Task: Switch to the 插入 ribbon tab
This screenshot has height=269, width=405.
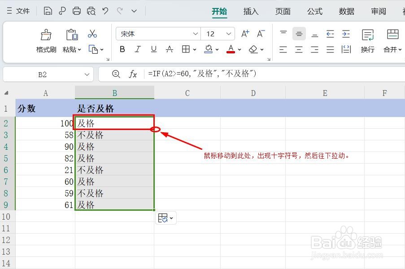Action: click(x=251, y=11)
